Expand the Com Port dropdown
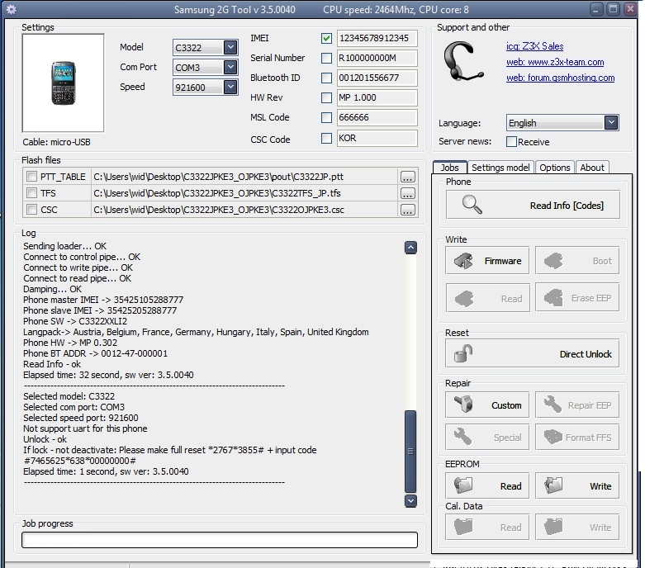 click(230, 67)
